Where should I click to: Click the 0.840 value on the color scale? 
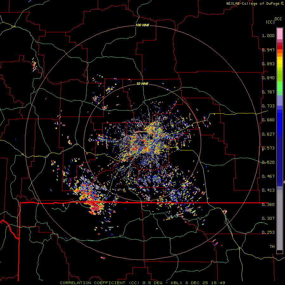click(268, 78)
